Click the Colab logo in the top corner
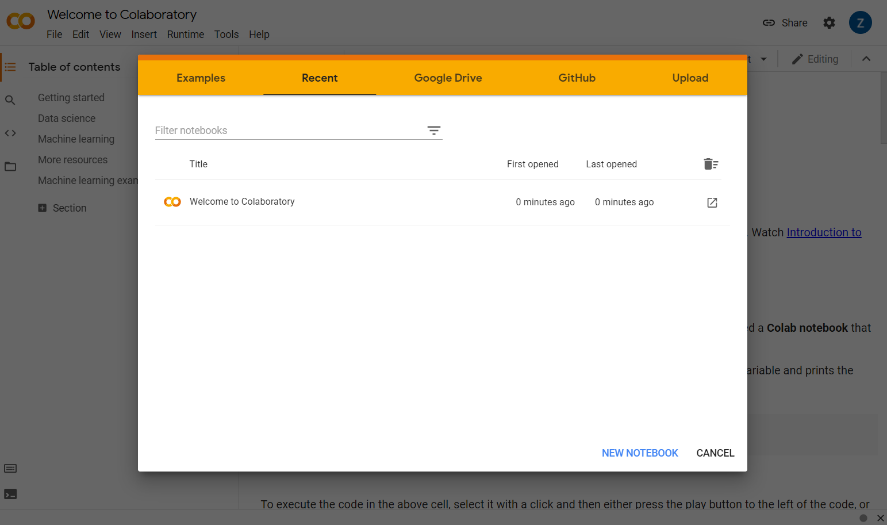 coord(20,21)
